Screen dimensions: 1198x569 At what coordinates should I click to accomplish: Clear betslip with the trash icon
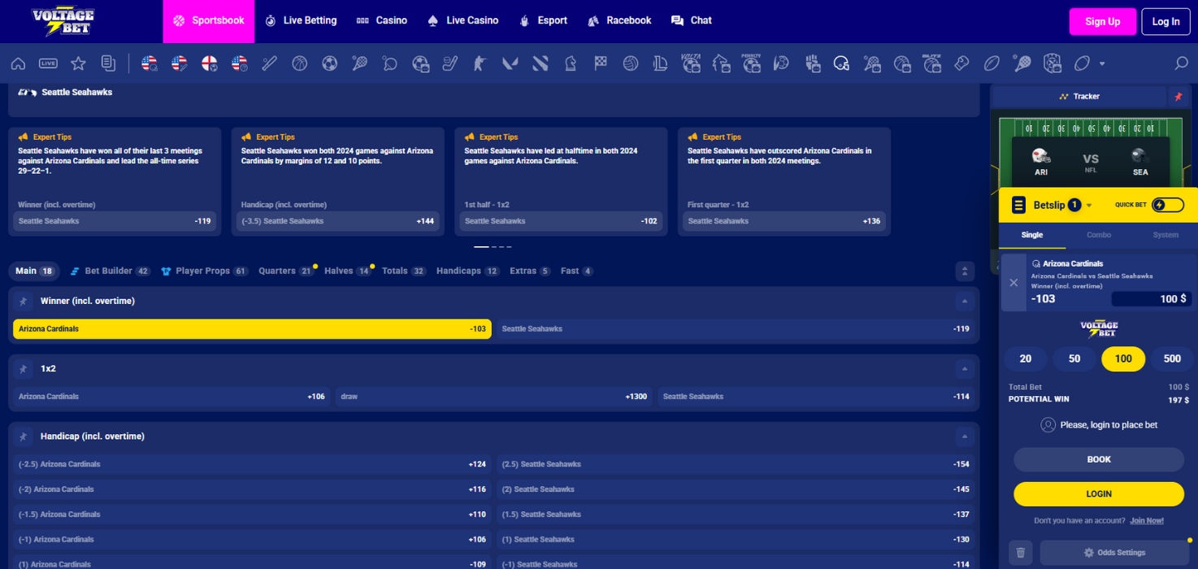1021,553
